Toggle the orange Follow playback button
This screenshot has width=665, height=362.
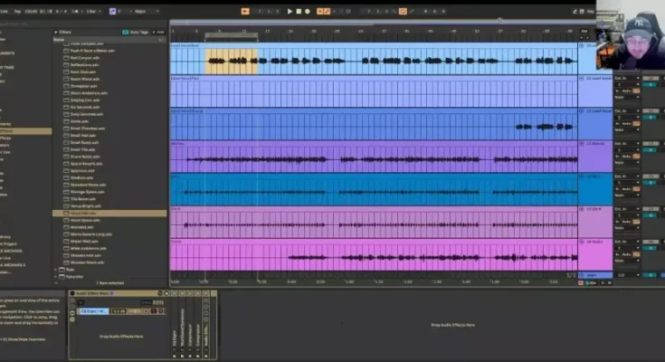(x=246, y=11)
